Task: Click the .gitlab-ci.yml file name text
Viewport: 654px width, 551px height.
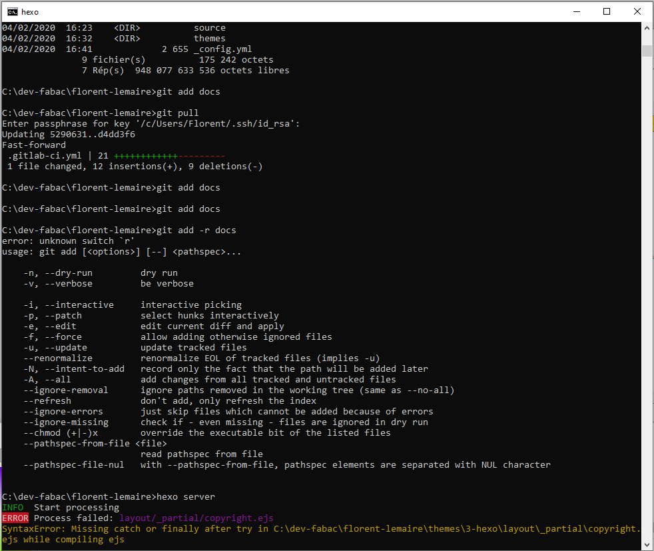Action: tap(45, 156)
